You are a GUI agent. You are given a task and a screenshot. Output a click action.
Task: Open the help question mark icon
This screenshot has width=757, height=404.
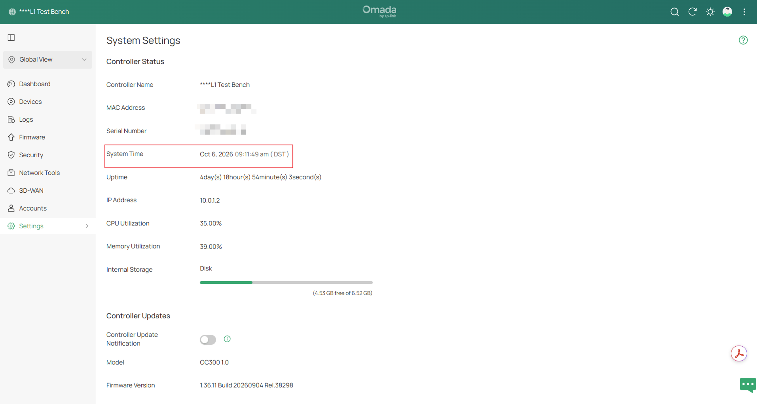click(x=743, y=40)
